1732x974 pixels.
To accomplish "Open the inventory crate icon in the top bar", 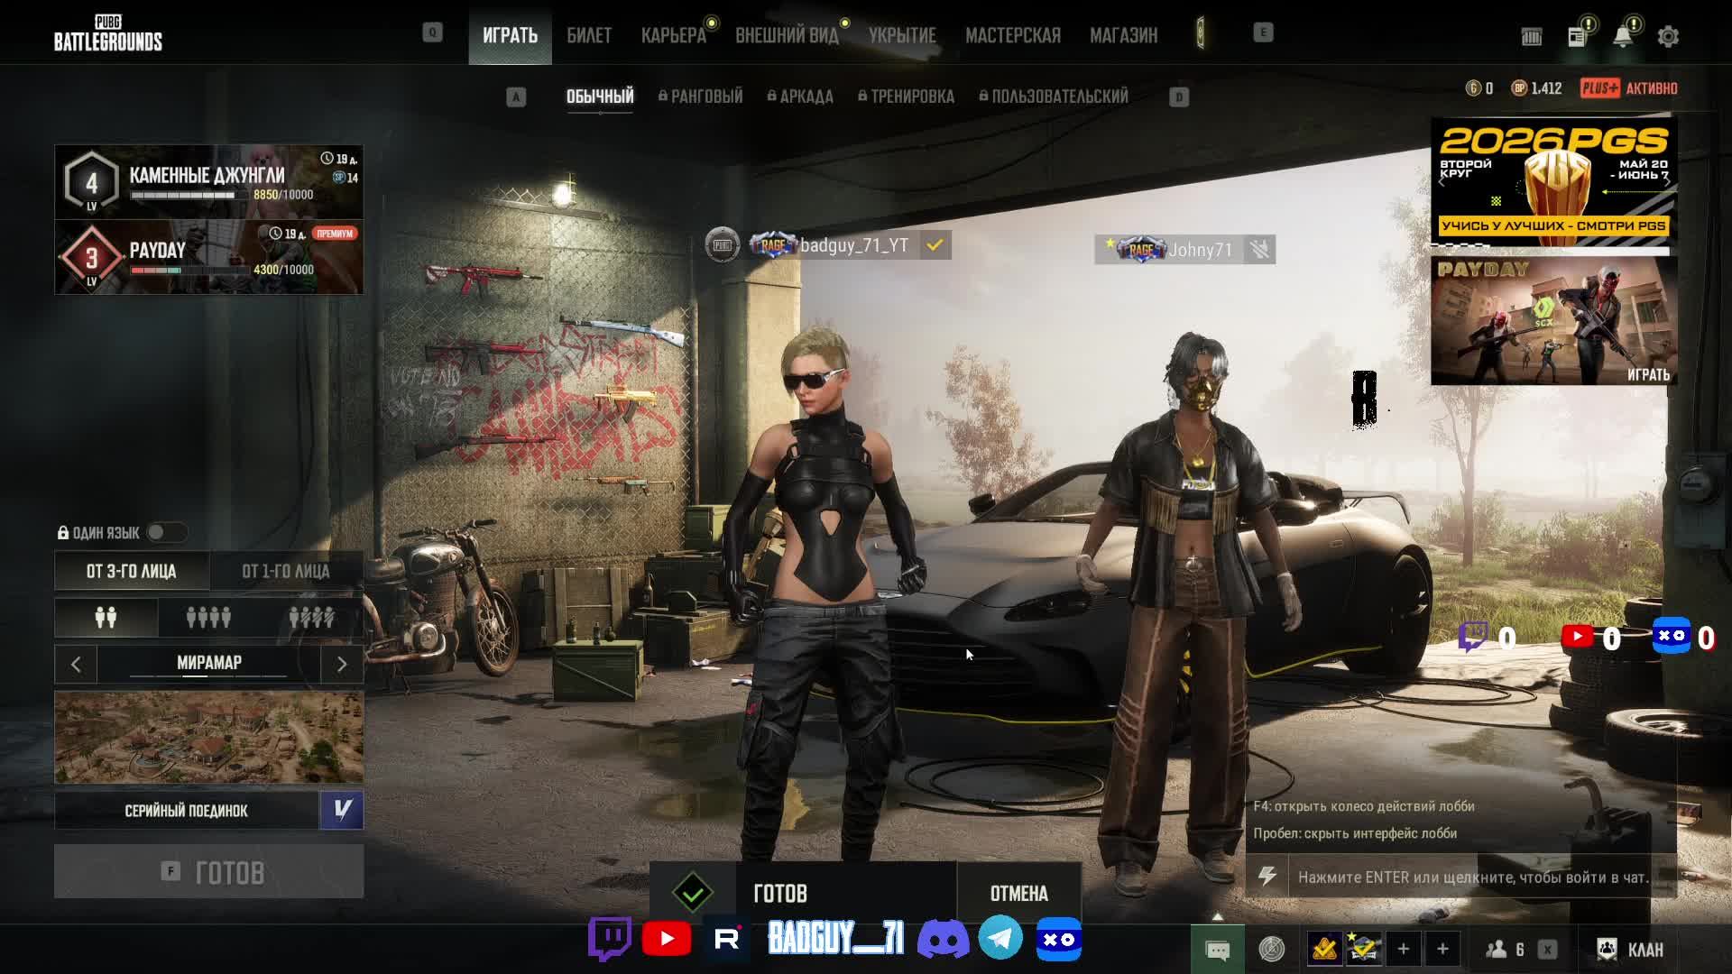I will [x=1532, y=36].
